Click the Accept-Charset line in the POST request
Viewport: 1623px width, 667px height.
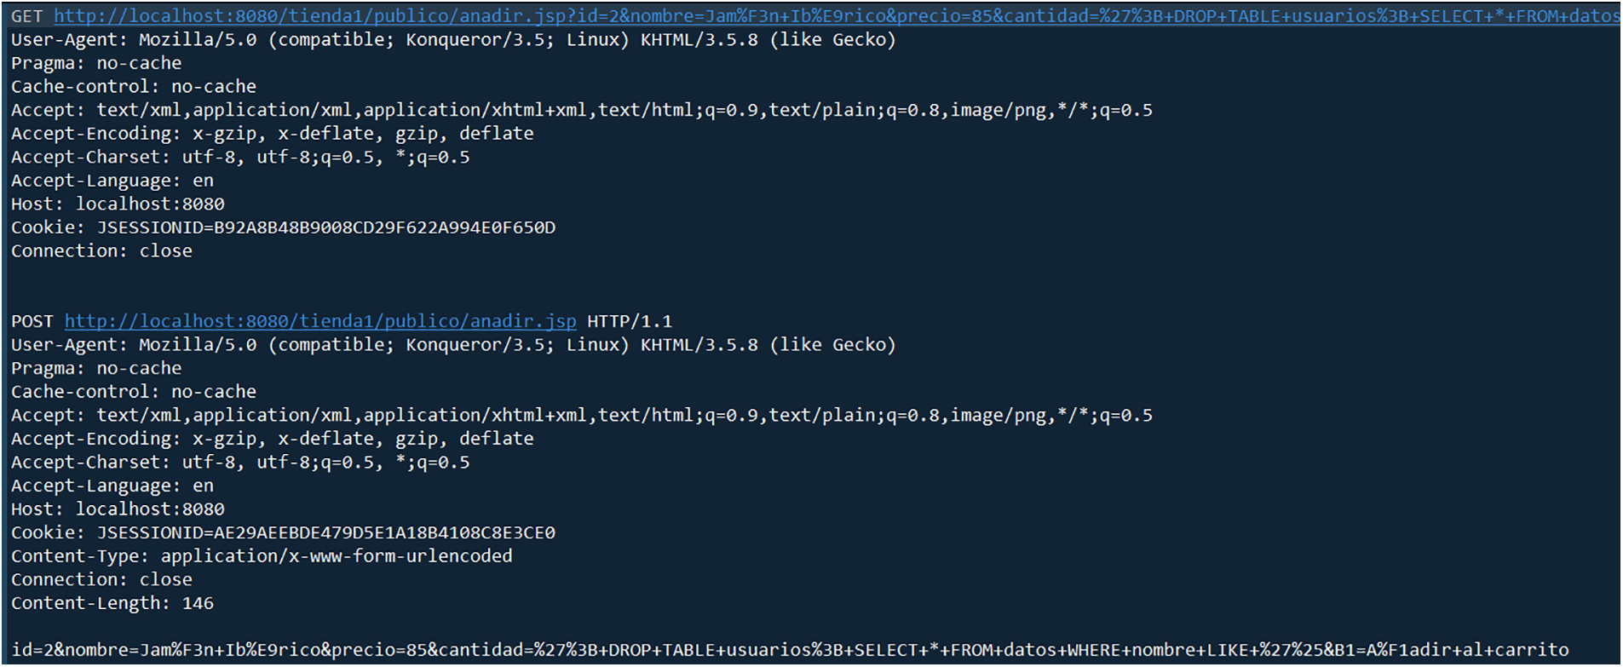[x=240, y=463]
